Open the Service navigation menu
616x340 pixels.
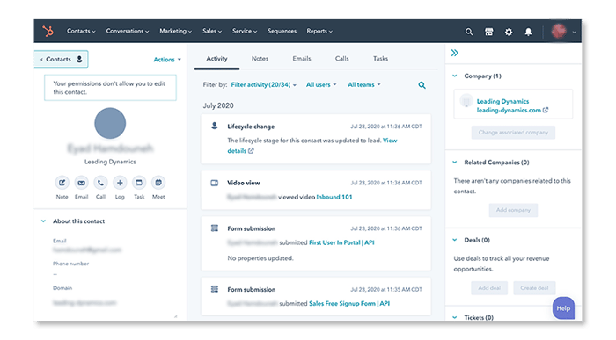245,31
